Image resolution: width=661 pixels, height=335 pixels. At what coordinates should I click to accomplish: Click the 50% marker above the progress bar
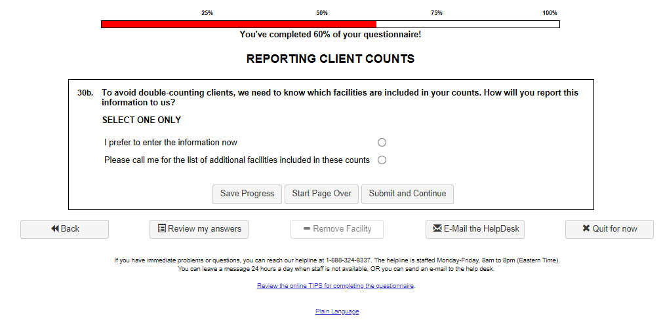pyautogui.click(x=322, y=13)
